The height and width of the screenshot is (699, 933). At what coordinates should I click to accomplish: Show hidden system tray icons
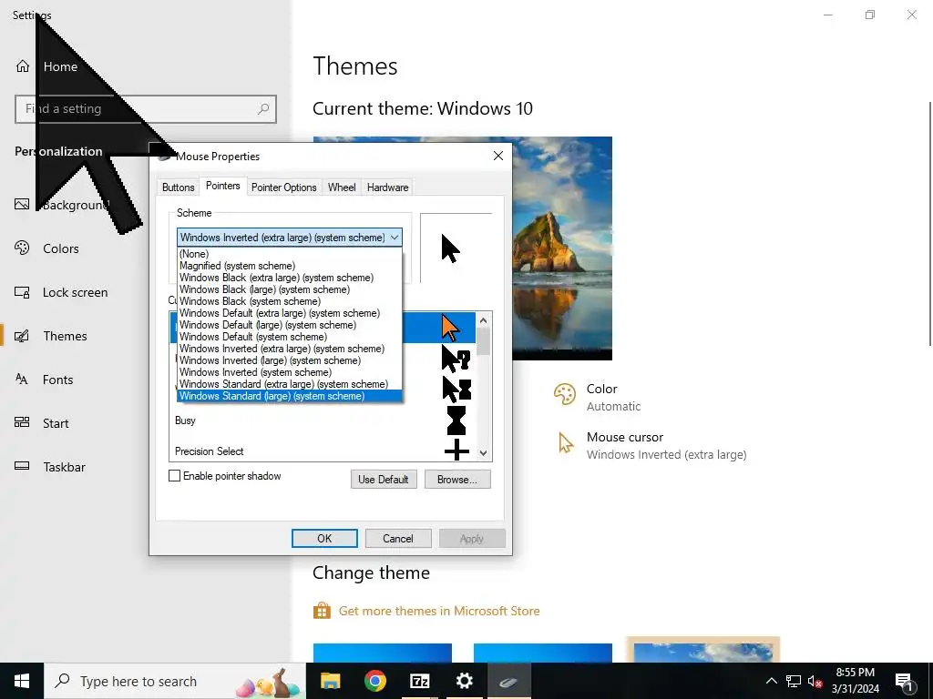tap(771, 681)
